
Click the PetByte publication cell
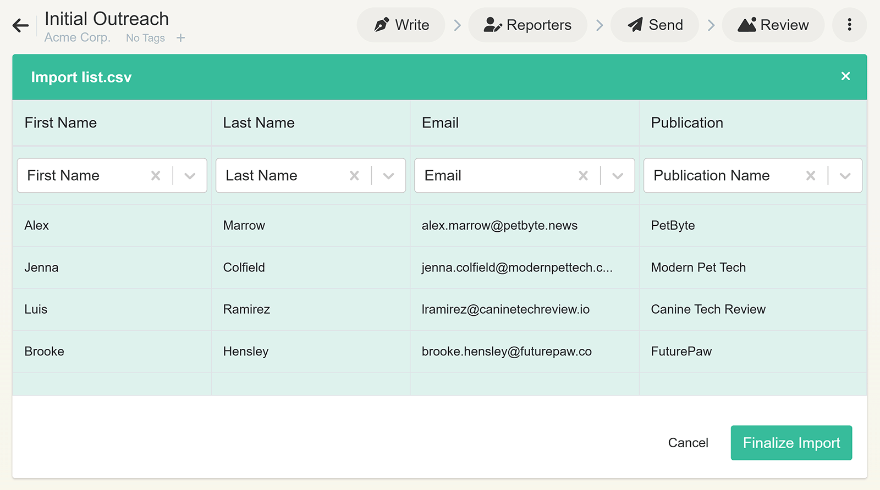(x=753, y=226)
